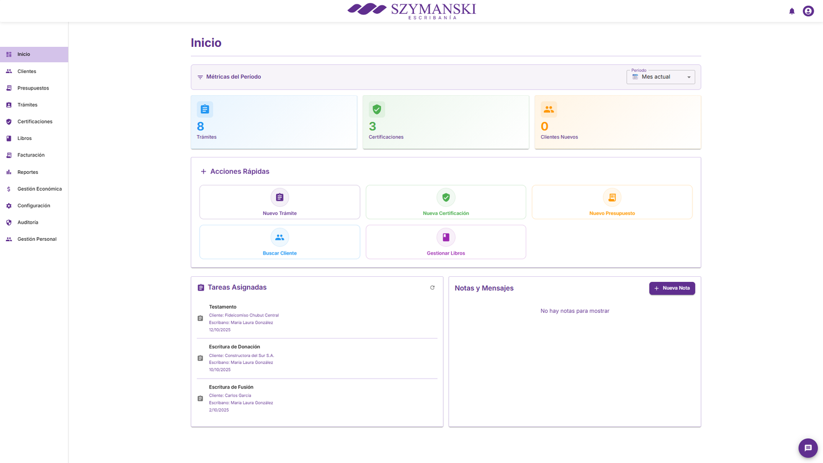Screen dimensions: 823x463
Task: Click the notifications bell icon
Action: pos(792,11)
